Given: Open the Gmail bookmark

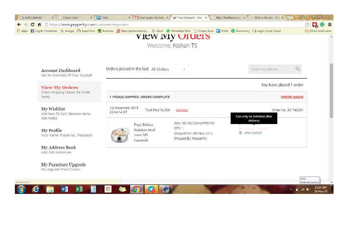Looking at the screenshot, I should click(157, 31).
